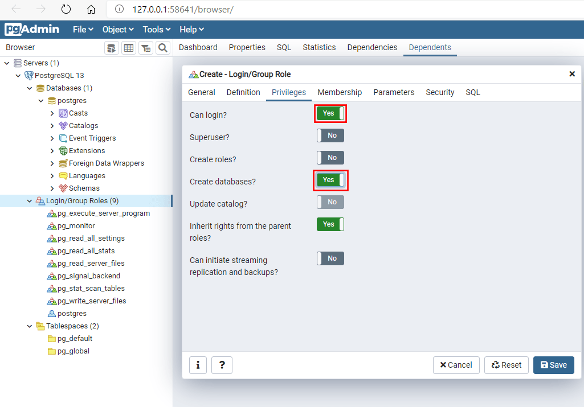The width and height of the screenshot is (584, 407).
Task: Click the Save button
Action: 553,365
